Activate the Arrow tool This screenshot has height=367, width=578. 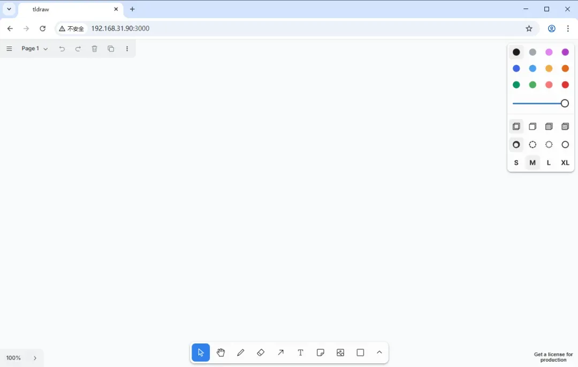tap(281, 353)
